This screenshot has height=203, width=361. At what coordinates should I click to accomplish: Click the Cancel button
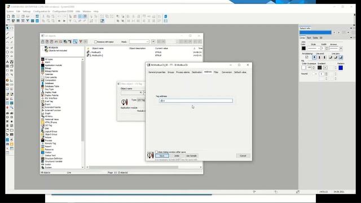pos(243,156)
